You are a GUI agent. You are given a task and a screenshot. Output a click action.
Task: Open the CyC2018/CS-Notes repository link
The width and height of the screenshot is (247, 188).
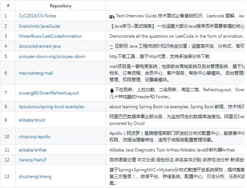point(38,16)
